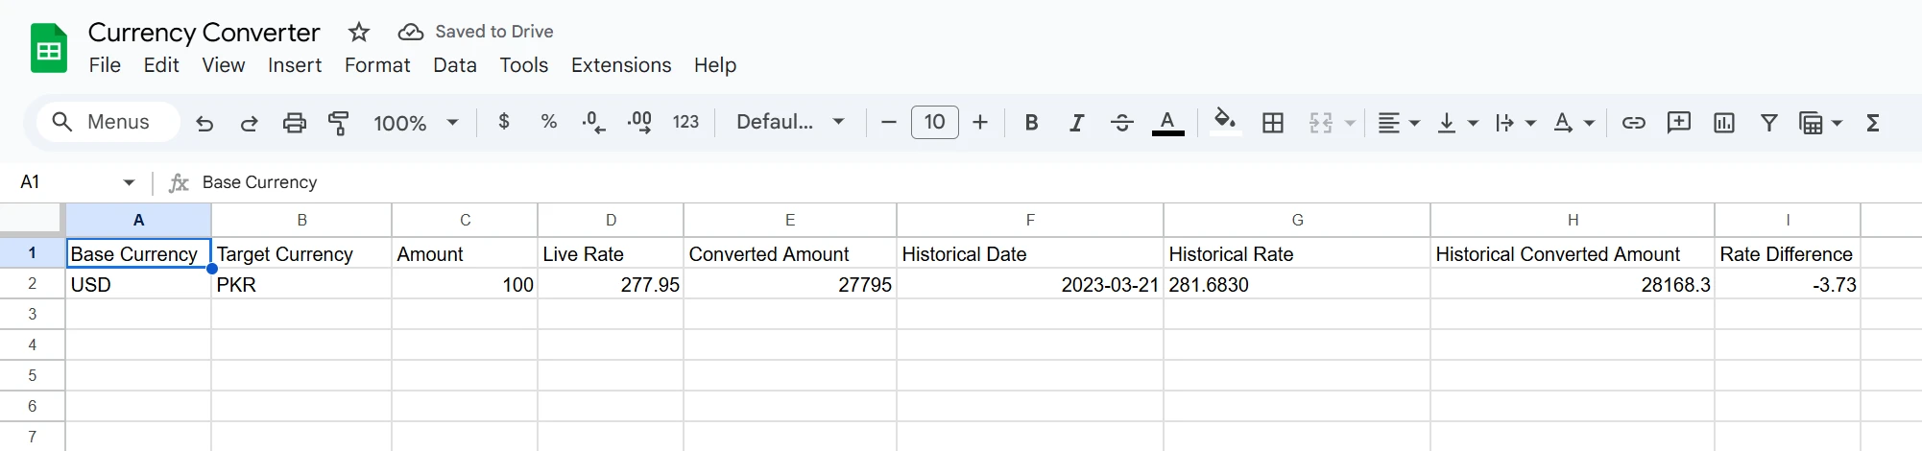Click the Merge cells icon
Image resolution: width=1922 pixels, height=451 pixels.
1321,123
